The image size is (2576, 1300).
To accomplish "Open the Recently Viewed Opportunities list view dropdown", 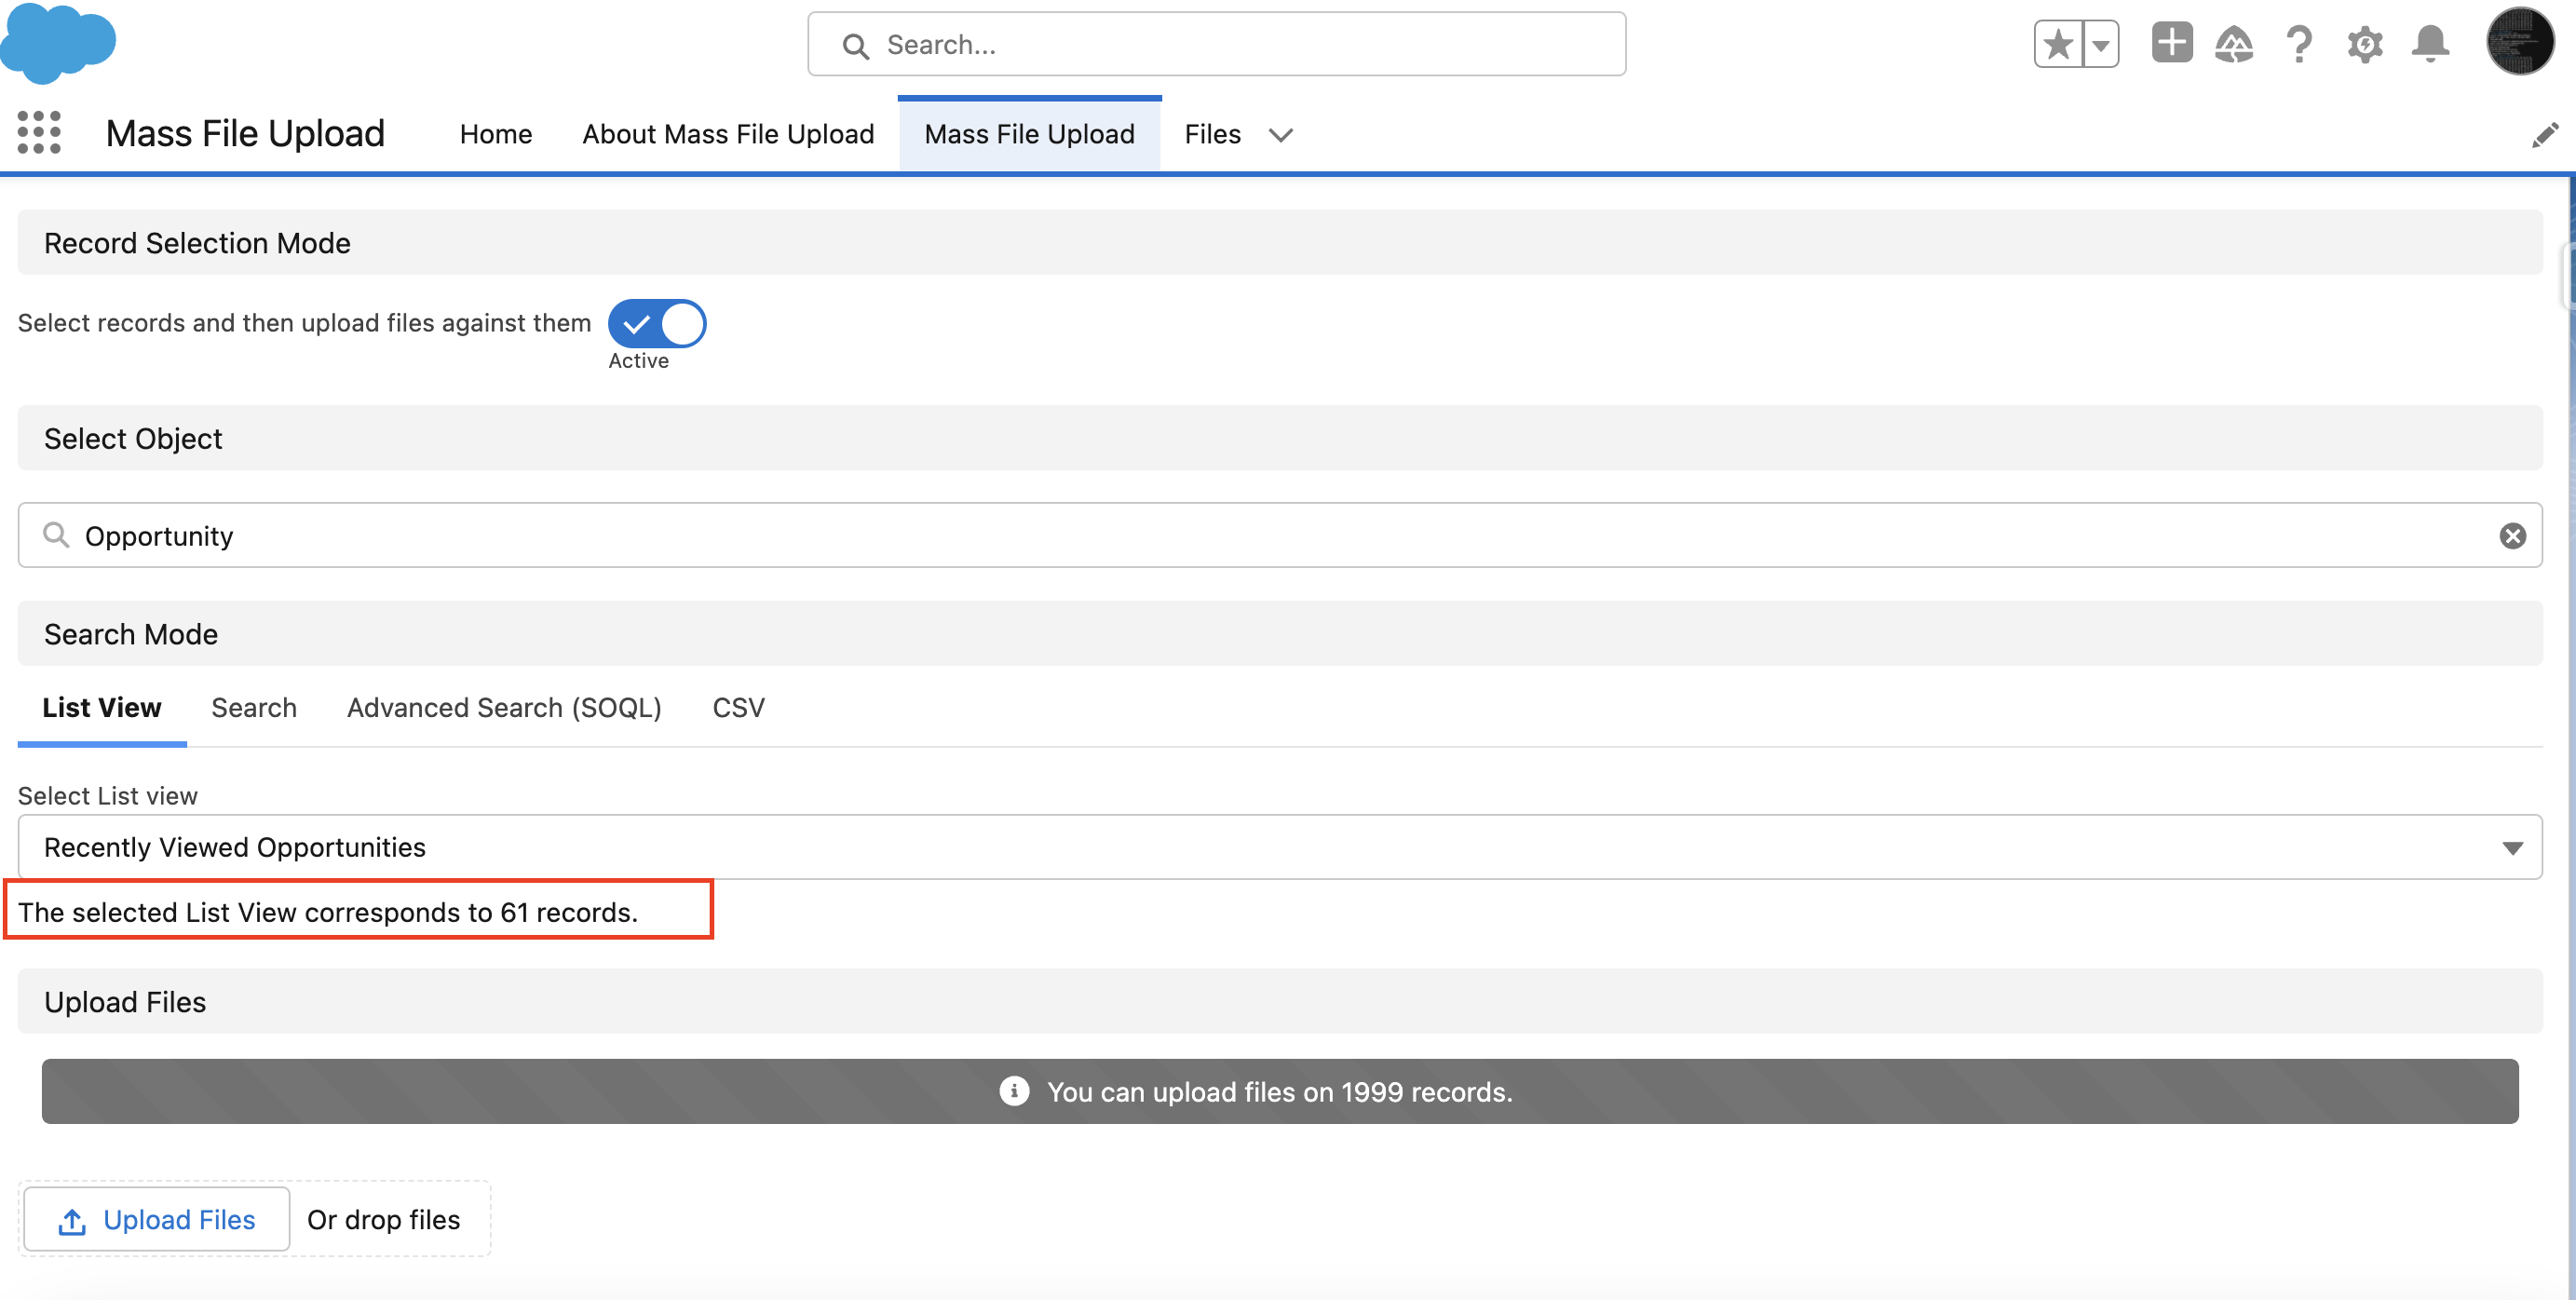I will point(1279,847).
